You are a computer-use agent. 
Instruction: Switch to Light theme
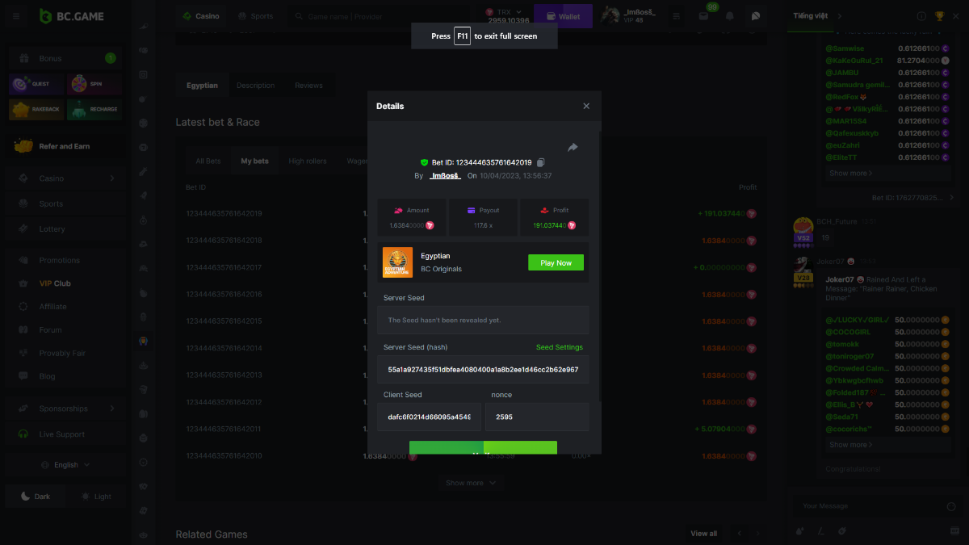point(96,497)
